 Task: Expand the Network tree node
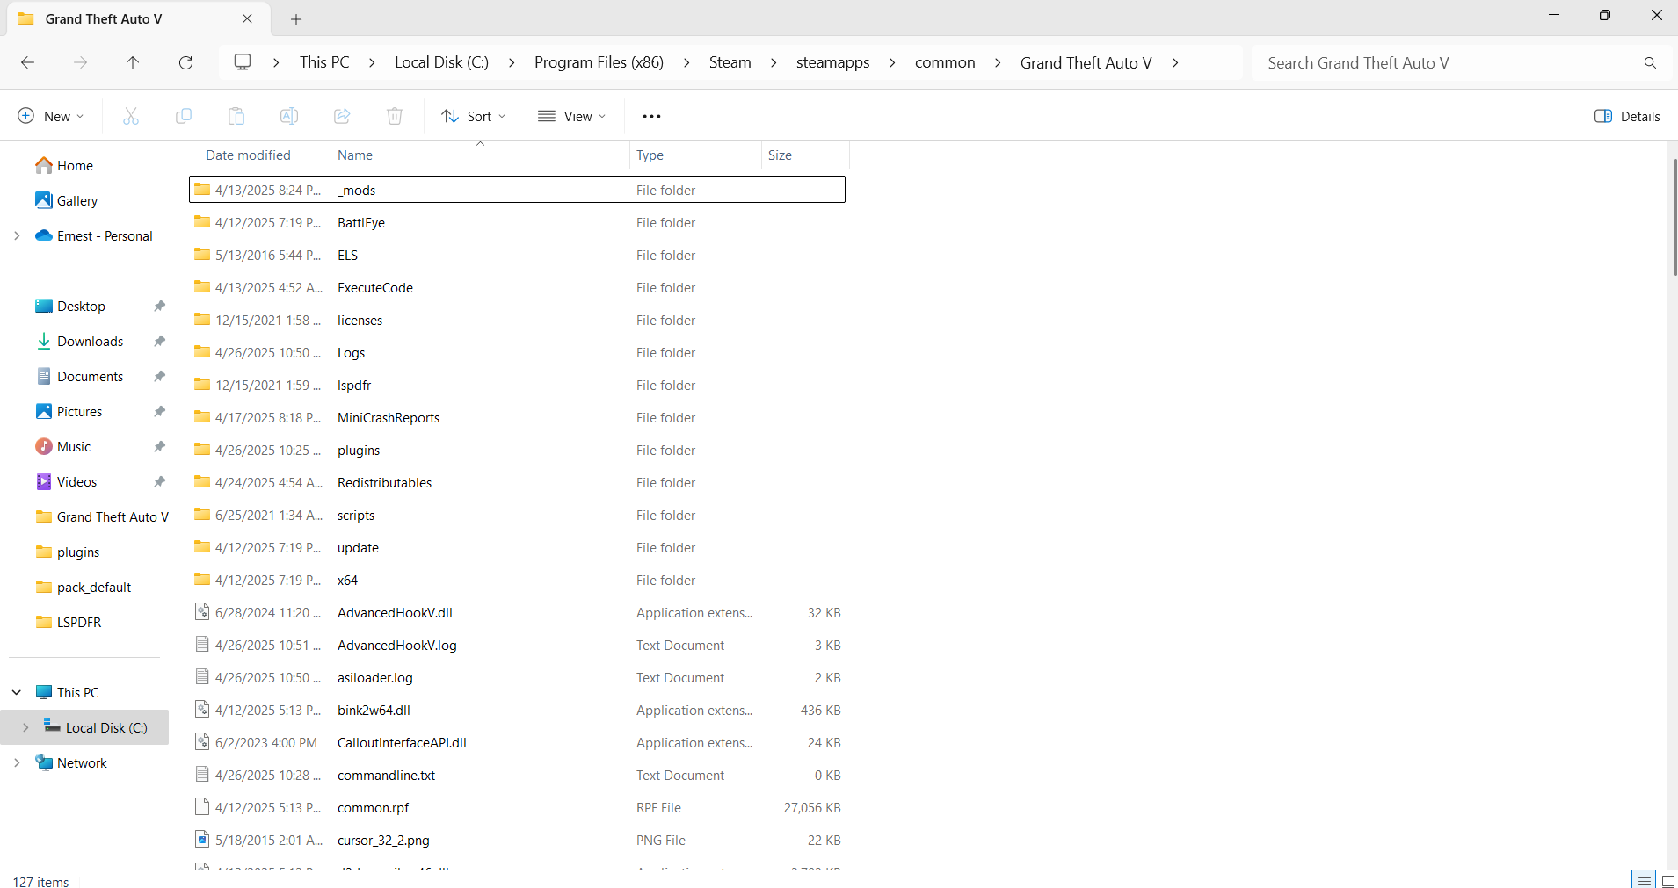[17, 762]
